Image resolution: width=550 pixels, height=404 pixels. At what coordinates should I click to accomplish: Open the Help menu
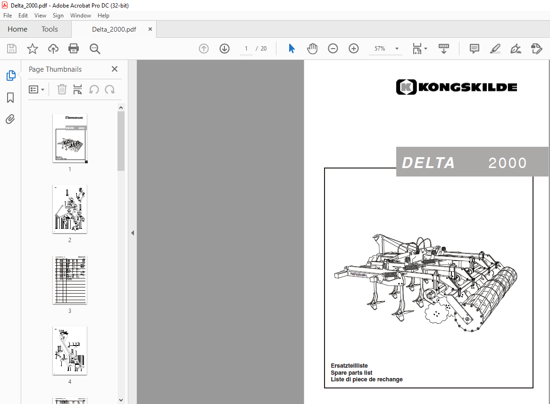tap(103, 16)
